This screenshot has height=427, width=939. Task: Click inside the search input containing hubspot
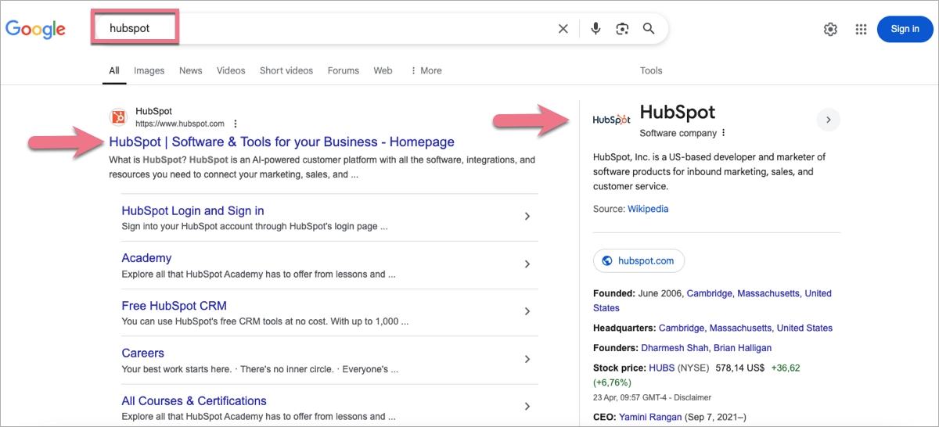(x=313, y=29)
